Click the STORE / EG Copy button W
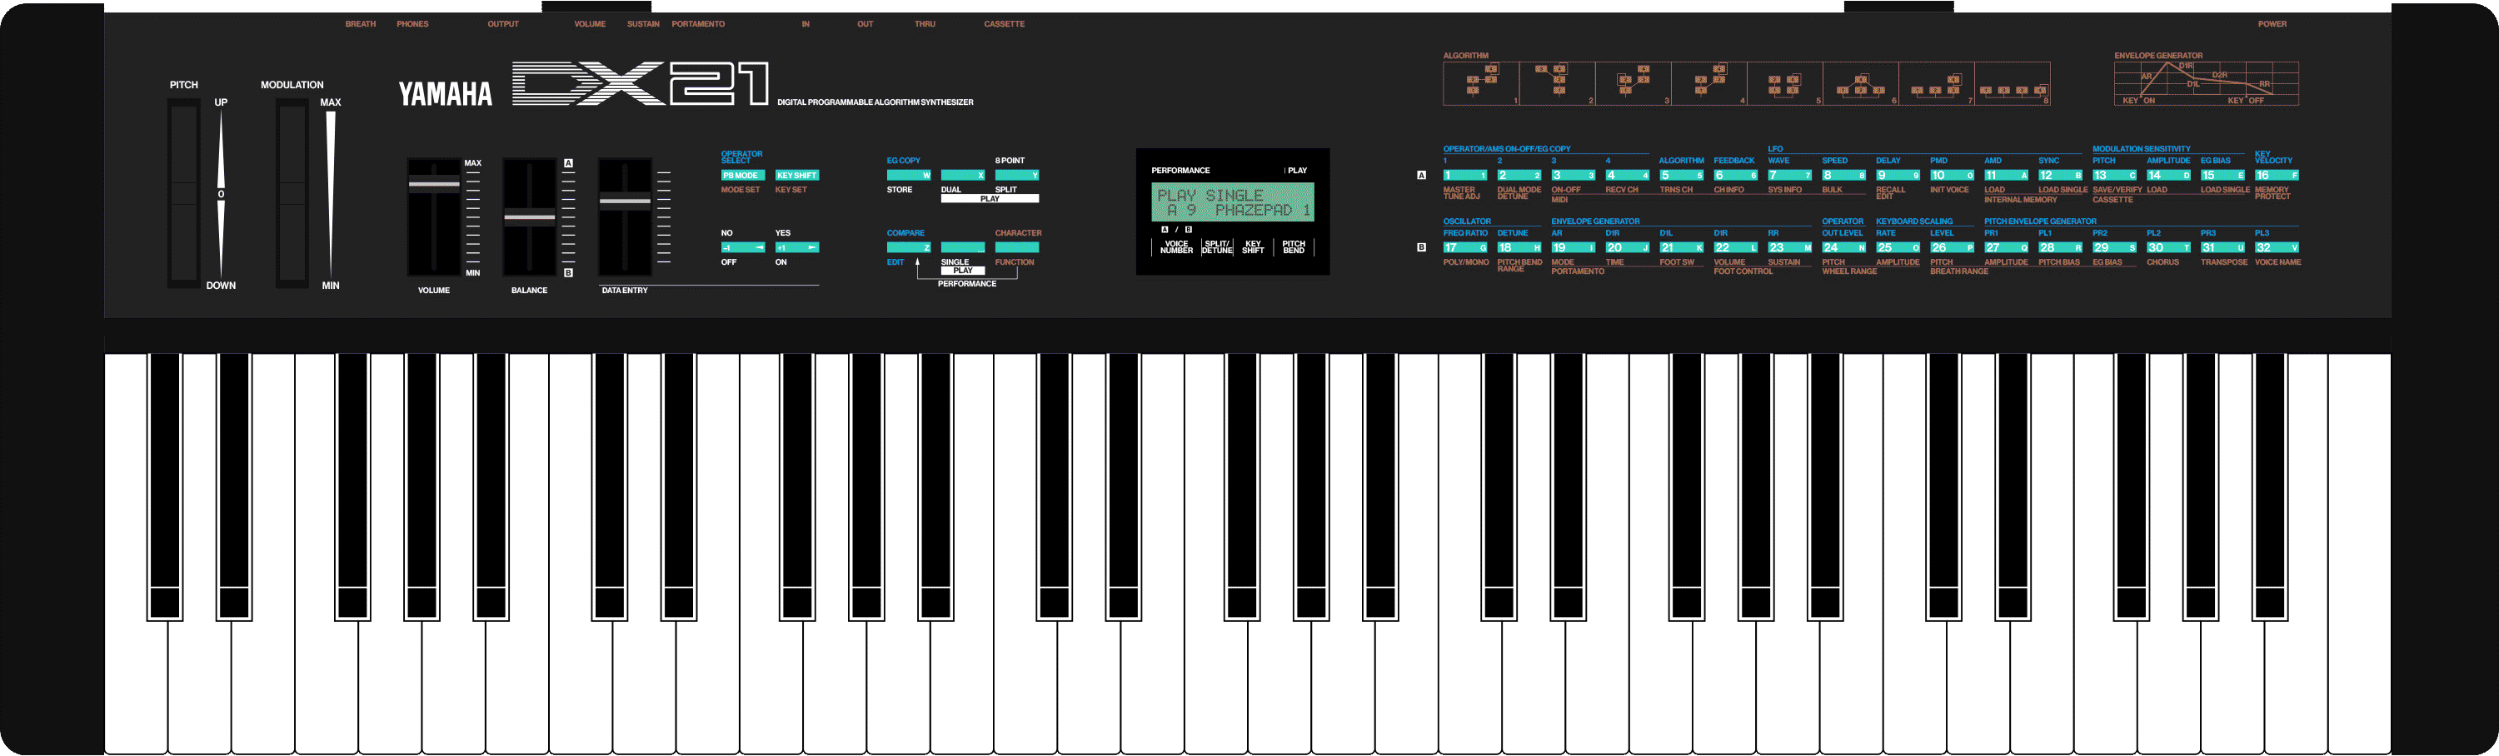Viewport: 2499px width, 756px height. pyautogui.click(x=909, y=176)
